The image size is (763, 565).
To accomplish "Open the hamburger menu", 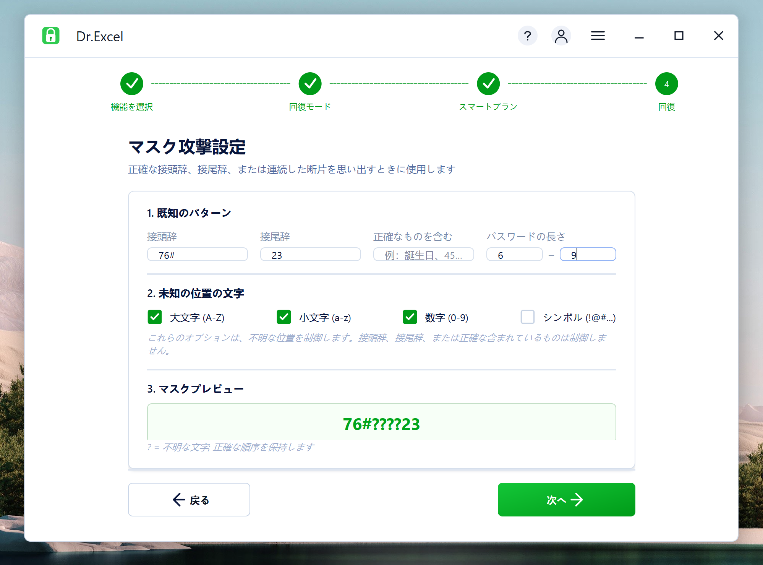I will click(598, 36).
